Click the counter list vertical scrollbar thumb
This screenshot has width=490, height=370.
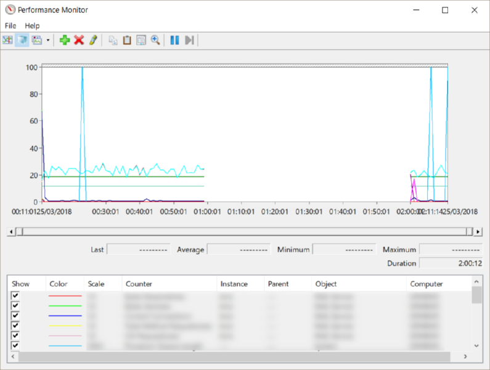pyautogui.click(x=476, y=295)
